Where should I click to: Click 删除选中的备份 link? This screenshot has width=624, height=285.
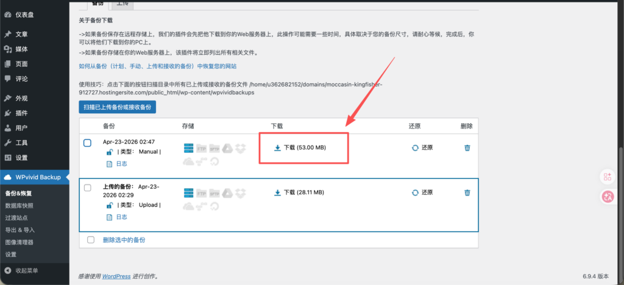tap(124, 240)
